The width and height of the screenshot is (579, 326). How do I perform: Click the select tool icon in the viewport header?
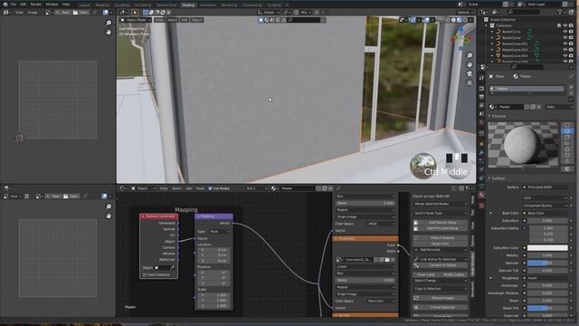(x=135, y=12)
